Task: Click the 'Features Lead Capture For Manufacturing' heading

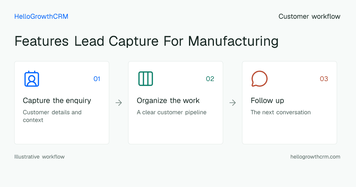Action: click(147, 41)
